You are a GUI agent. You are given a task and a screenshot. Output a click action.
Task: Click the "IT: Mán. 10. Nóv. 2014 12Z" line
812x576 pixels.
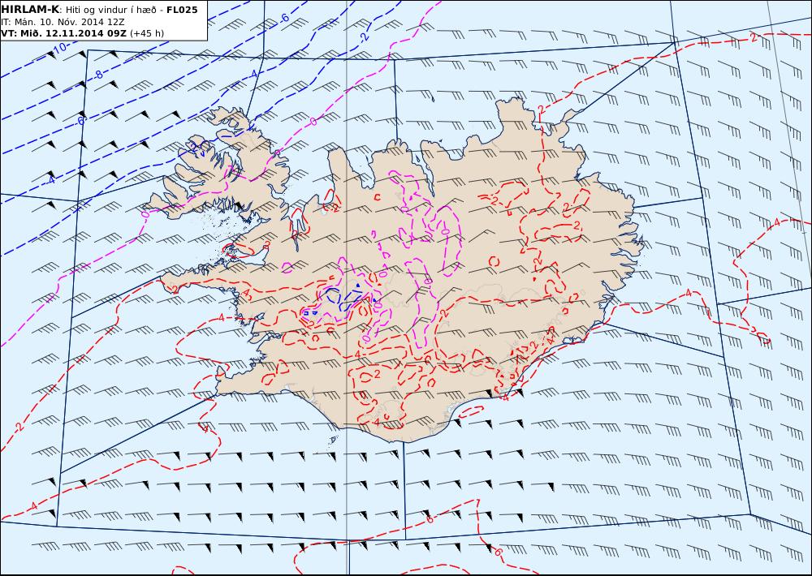point(63,22)
